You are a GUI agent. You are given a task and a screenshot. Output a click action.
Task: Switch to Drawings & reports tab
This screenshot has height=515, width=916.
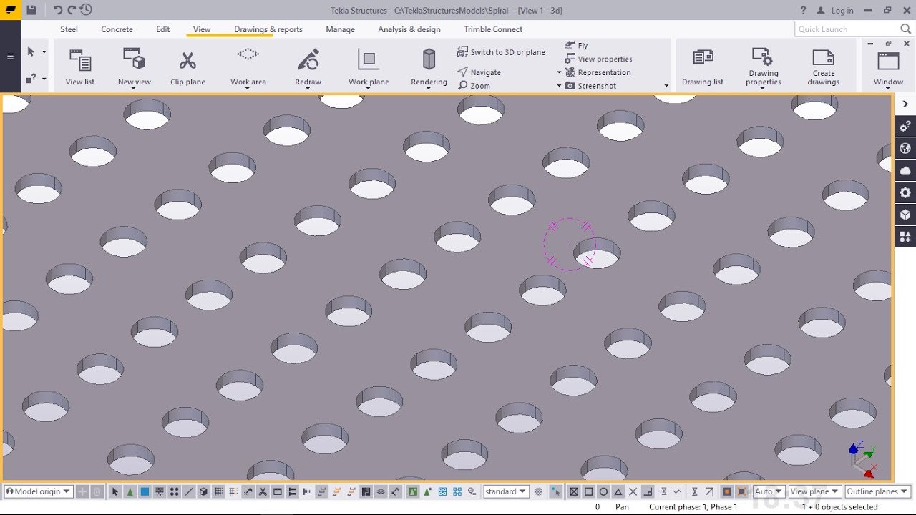coord(268,29)
